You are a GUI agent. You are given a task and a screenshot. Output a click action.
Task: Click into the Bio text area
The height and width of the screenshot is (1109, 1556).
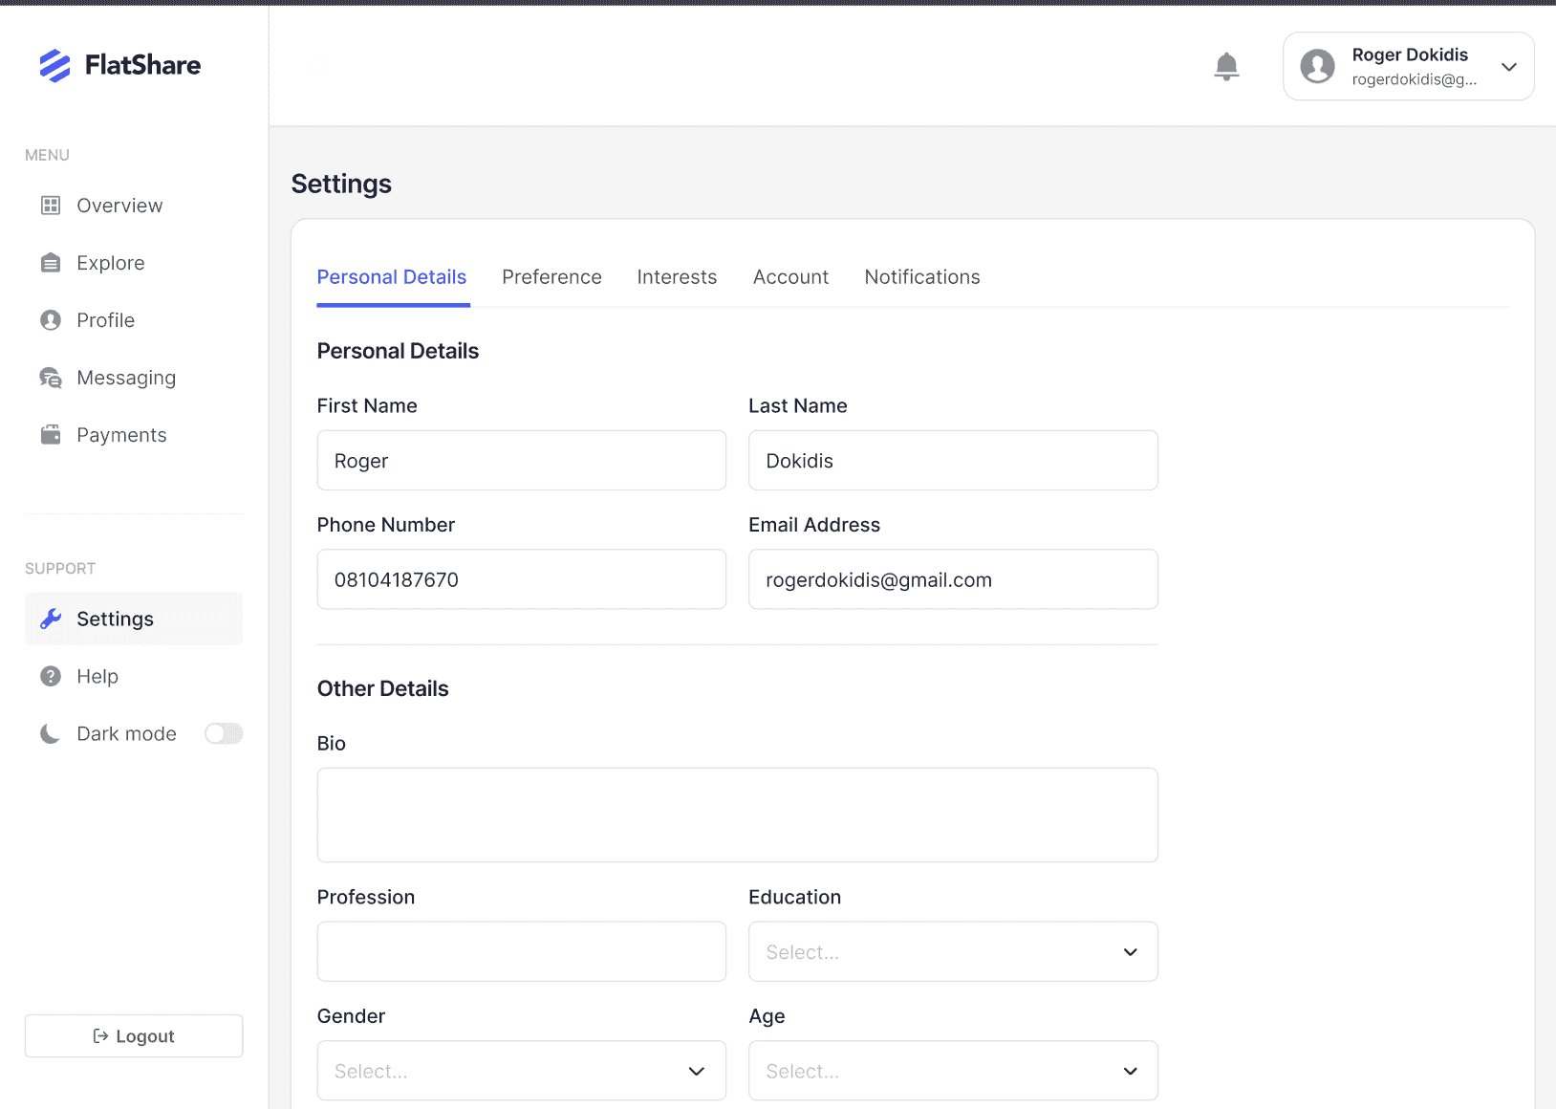point(738,815)
